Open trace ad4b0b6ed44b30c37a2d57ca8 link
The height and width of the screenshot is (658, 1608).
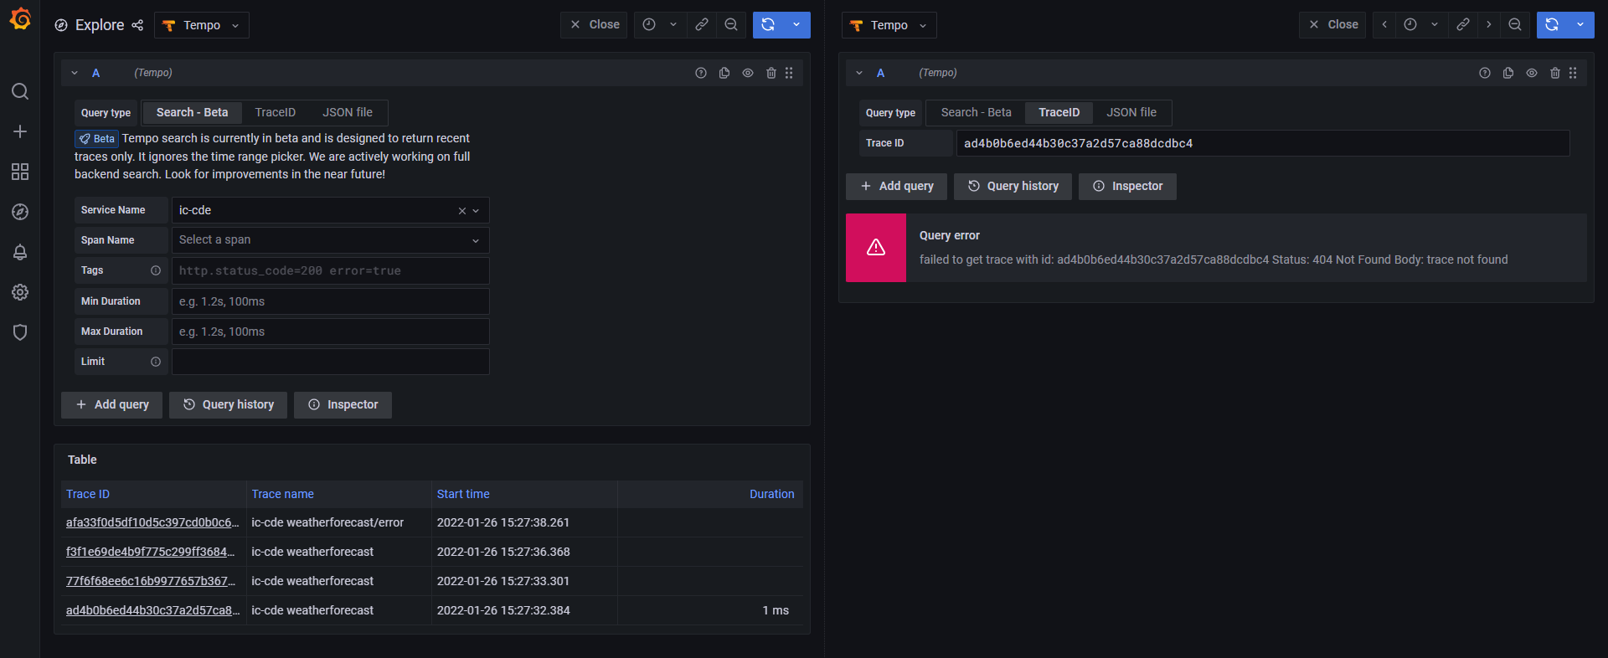pos(152,610)
